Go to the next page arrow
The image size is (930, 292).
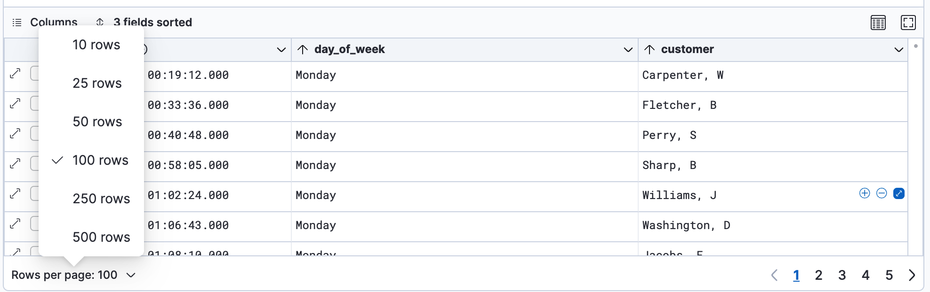[912, 275]
